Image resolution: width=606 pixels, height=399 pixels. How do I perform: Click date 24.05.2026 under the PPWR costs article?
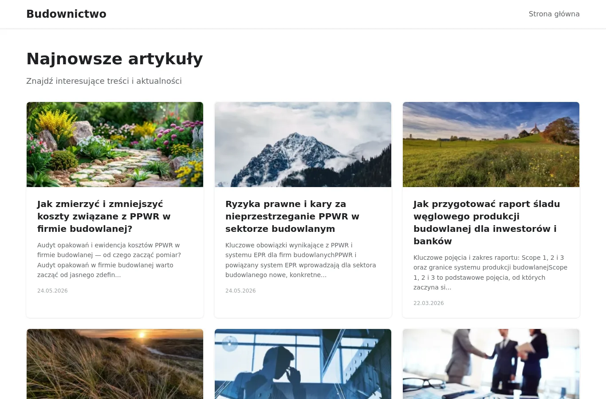coord(52,291)
